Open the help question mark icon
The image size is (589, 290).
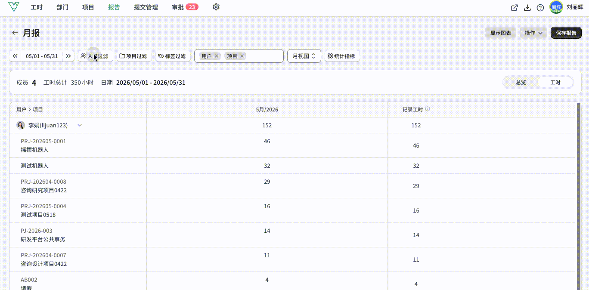point(540,7)
